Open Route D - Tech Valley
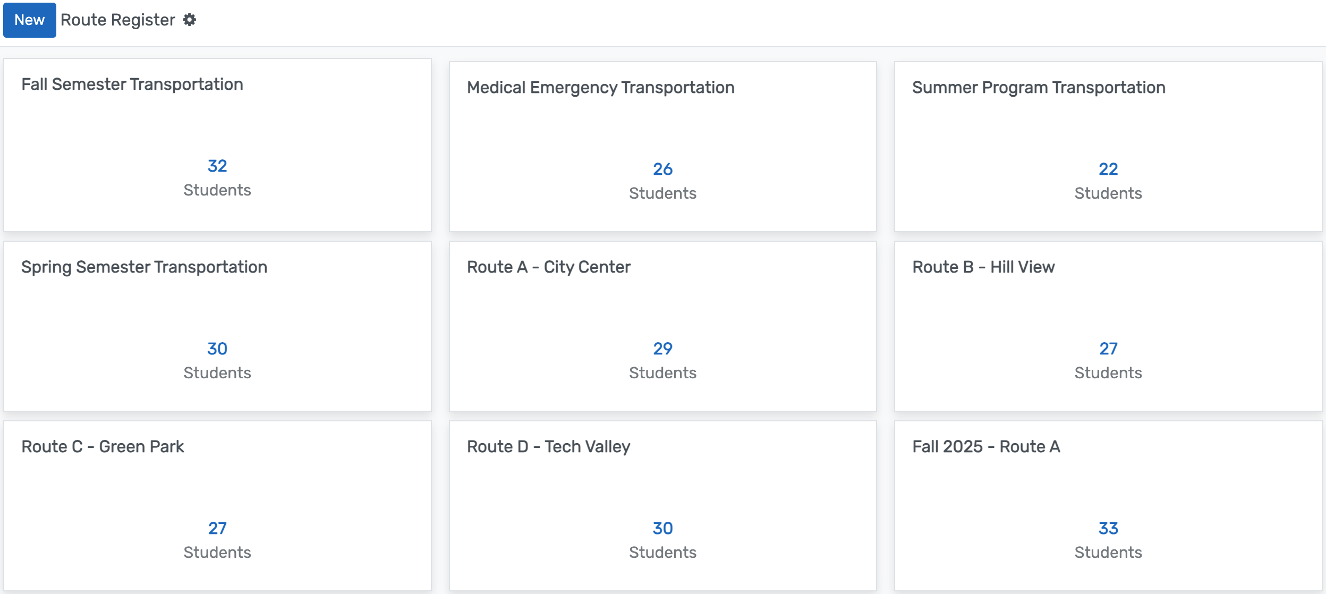This screenshot has width=1326, height=594. point(547,446)
